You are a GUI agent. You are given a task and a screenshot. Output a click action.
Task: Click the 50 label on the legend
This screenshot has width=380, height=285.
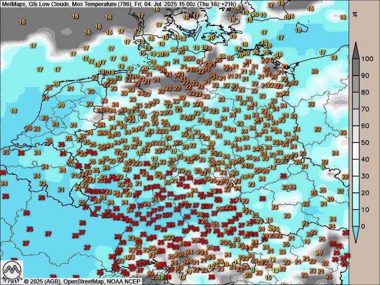(366, 142)
